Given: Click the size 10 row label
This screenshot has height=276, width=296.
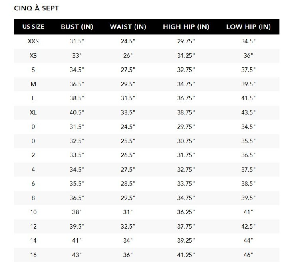Looking at the screenshot, I should 33,212.
